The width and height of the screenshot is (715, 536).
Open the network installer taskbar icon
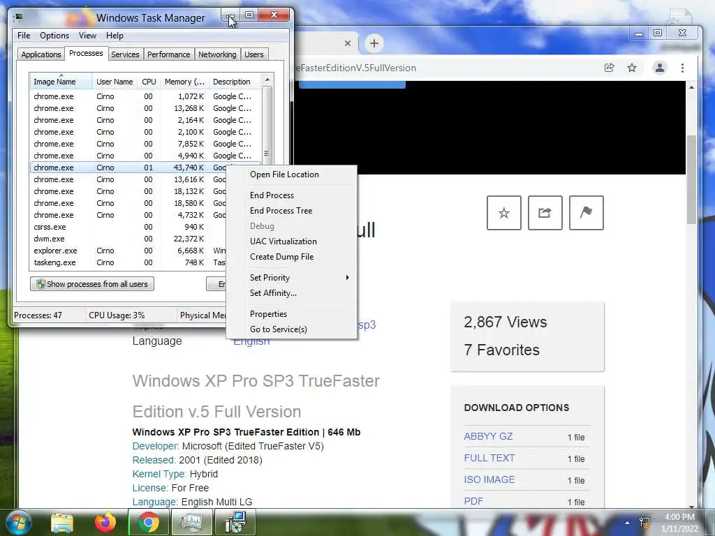pyautogui.click(x=235, y=522)
